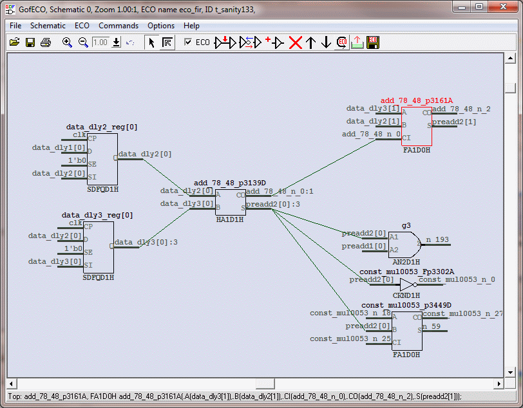Screen dimensions: 523x408
Task: Print the schematic using the printer icon
Action: (x=45, y=42)
